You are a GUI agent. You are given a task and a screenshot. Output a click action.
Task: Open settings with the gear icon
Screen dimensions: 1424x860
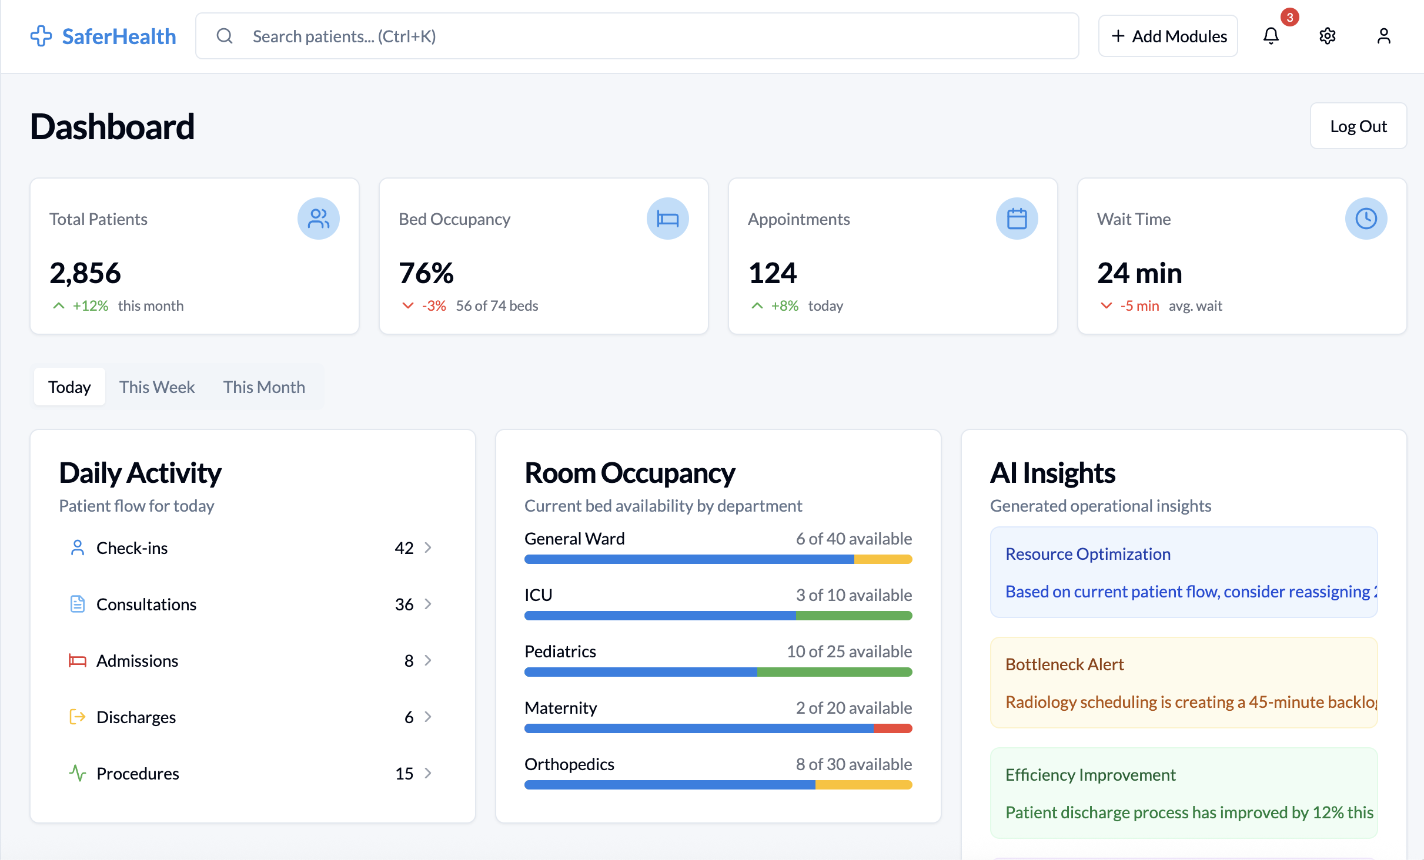(x=1327, y=36)
